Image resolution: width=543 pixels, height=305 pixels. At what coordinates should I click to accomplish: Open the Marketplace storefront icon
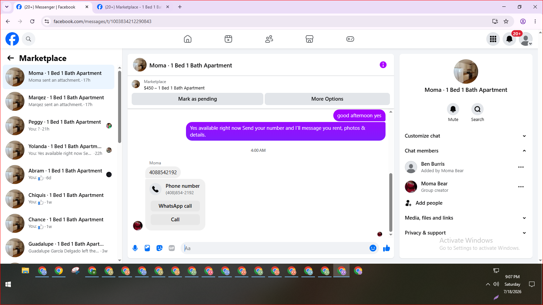pyautogui.click(x=310, y=39)
